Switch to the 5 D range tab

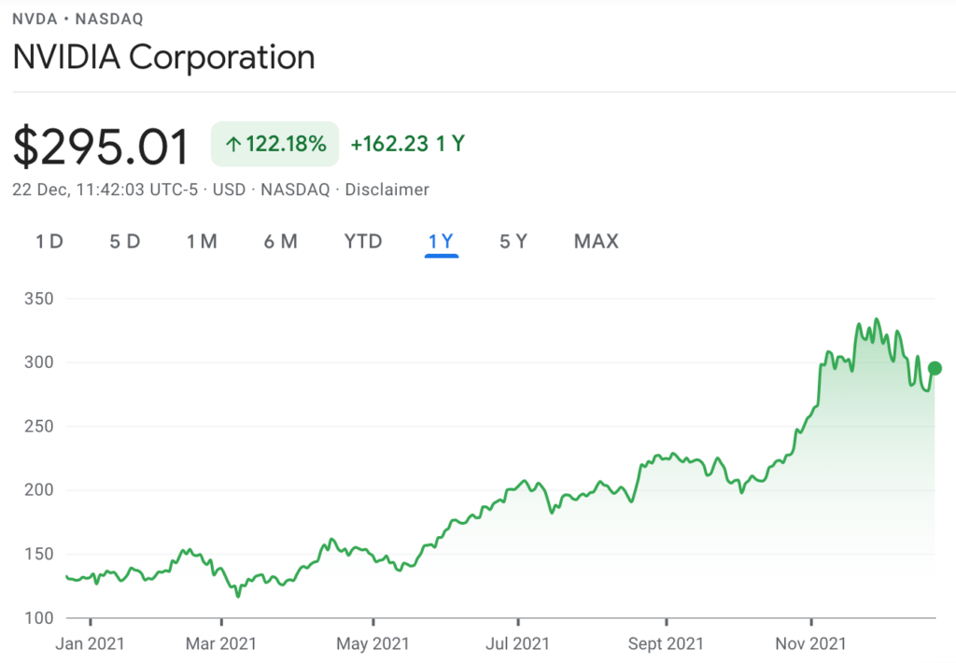click(x=125, y=242)
